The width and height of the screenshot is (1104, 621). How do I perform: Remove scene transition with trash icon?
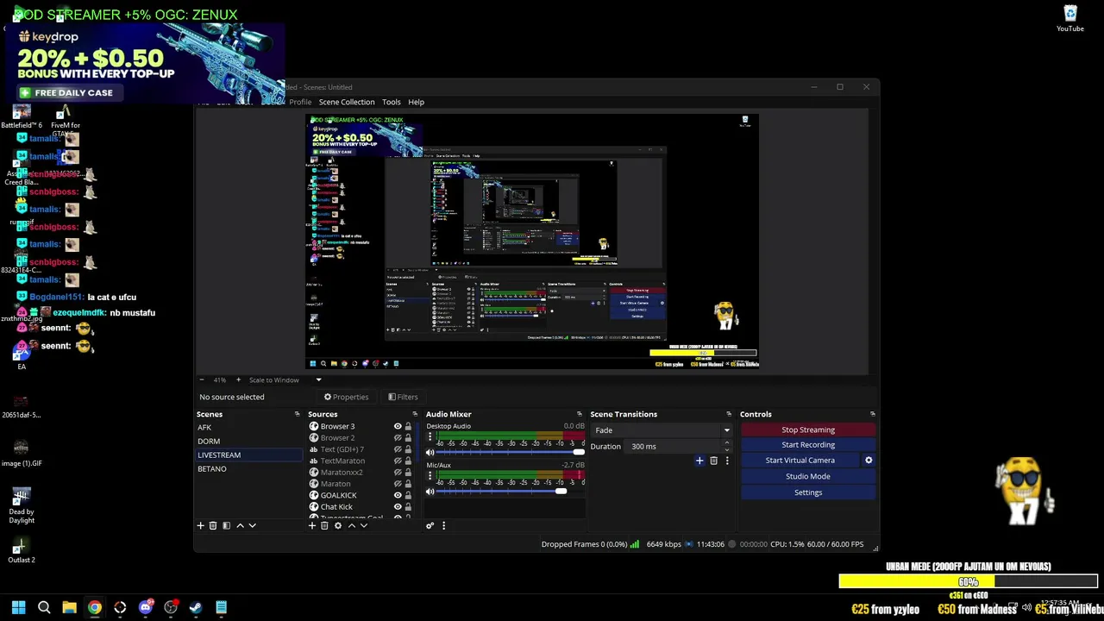click(x=713, y=461)
